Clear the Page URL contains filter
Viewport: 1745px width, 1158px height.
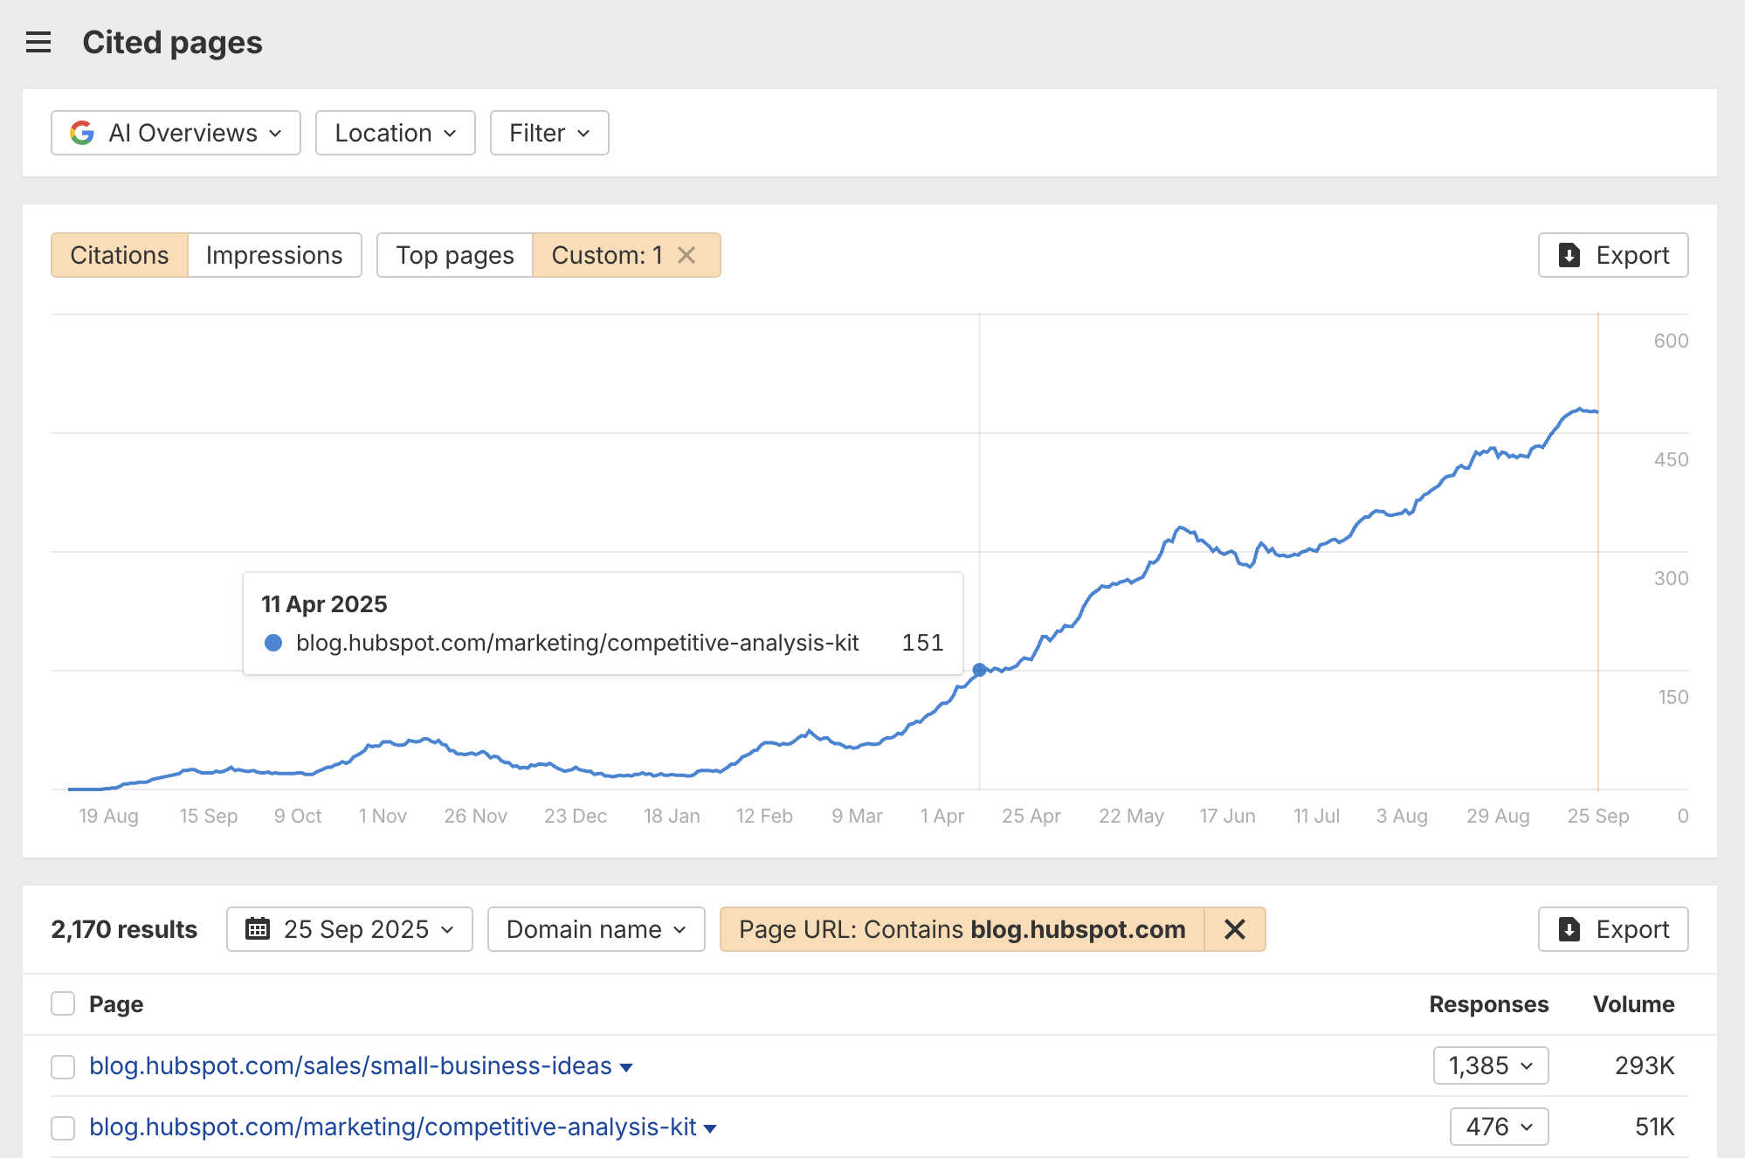click(x=1235, y=929)
